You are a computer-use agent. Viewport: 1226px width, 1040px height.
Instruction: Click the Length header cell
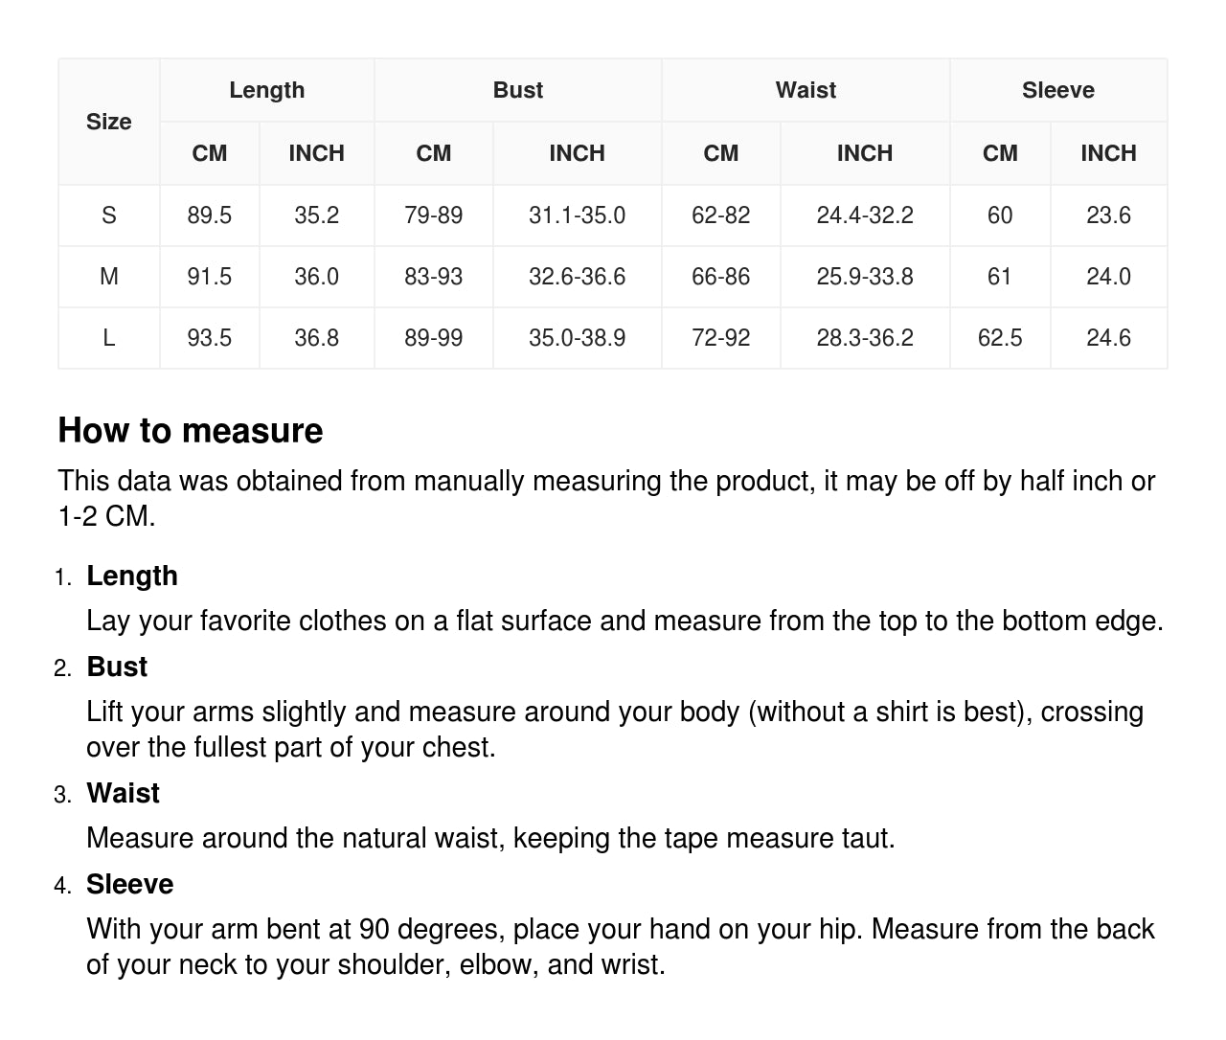(x=266, y=90)
